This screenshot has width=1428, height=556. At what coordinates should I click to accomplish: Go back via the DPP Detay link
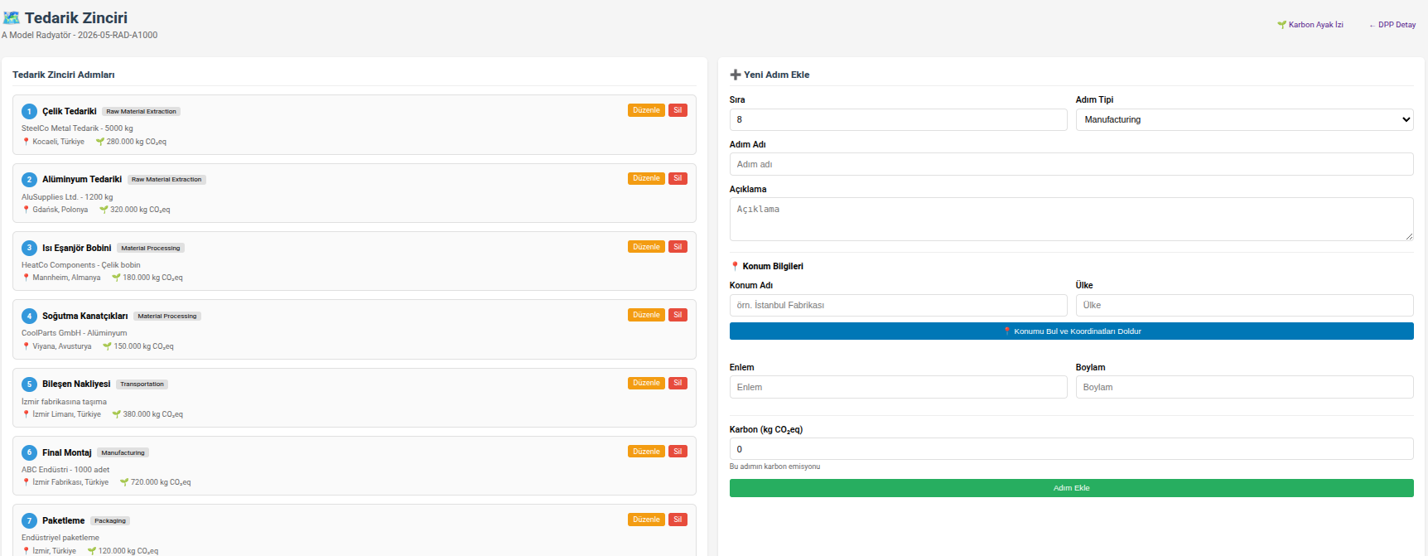tap(1392, 25)
